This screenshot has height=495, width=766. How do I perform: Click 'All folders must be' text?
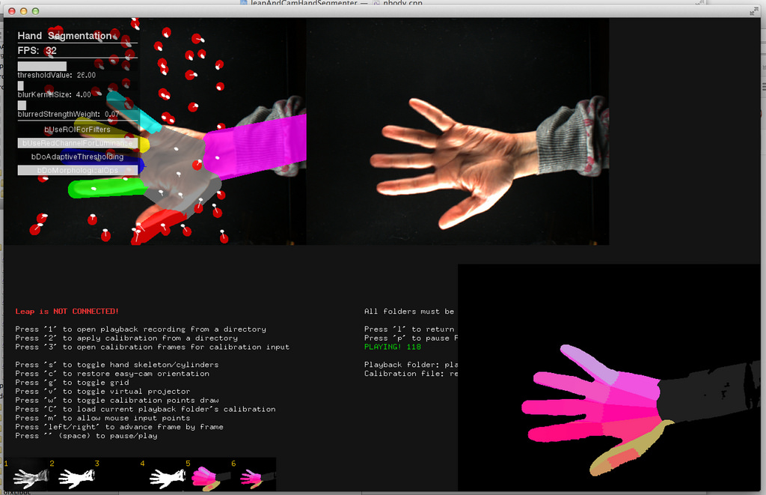pyautogui.click(x=409, y=311)
